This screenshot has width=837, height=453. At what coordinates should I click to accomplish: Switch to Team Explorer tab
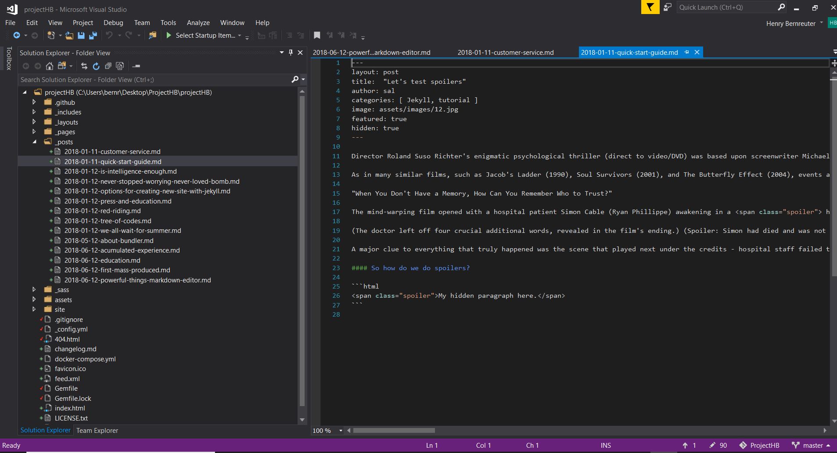[x=97, y=431]
